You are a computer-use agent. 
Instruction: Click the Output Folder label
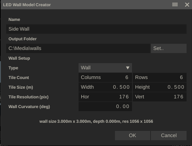click(x=22, y=39)
